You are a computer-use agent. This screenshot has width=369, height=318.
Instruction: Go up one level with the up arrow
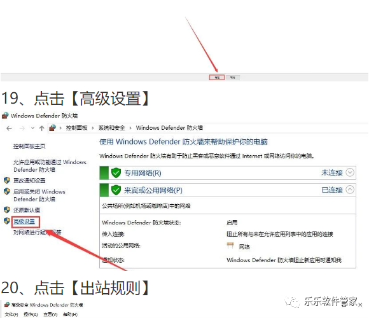[x=41, y=128]
